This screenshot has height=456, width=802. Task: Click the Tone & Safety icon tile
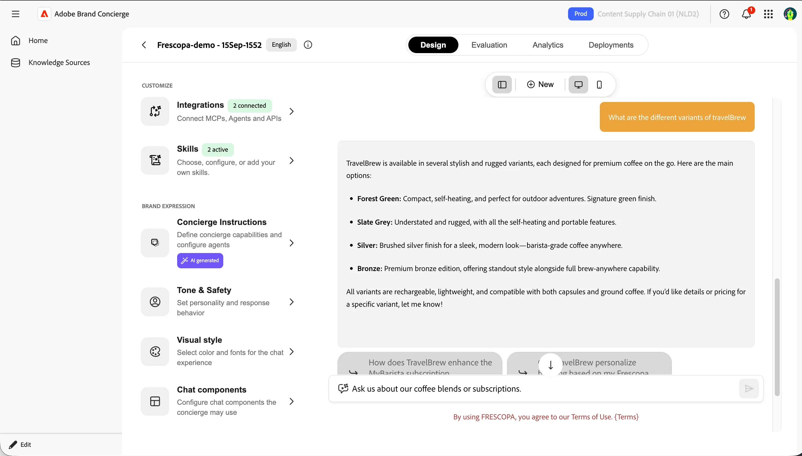click(155, 302)
